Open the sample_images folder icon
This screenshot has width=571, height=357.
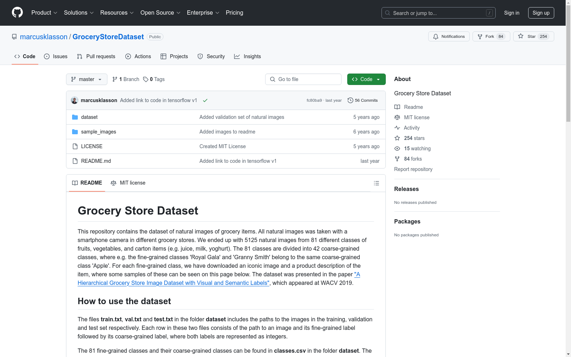75,132
